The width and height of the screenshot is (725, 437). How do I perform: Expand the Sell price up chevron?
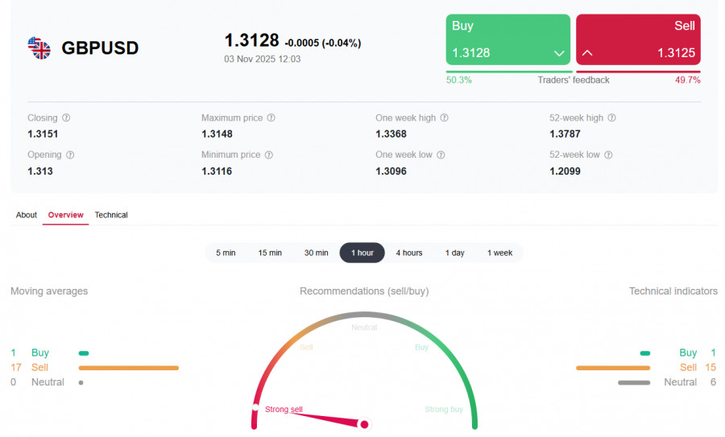click(x=587, y=53)
